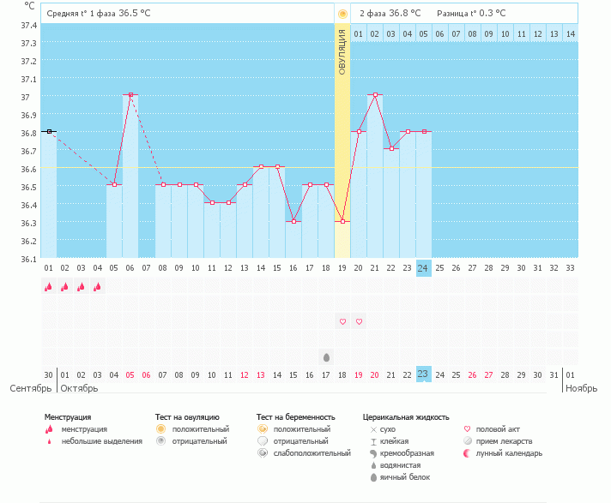
Task: Click the positive pregnancy test legend icon
Action: (x=262, y=428)
